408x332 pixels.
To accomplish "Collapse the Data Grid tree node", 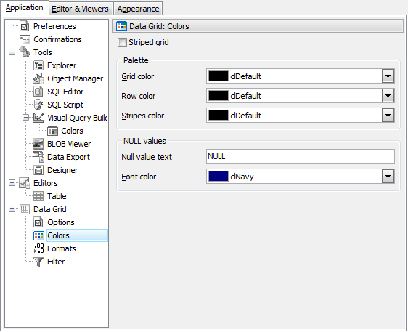I will point(12,209).
